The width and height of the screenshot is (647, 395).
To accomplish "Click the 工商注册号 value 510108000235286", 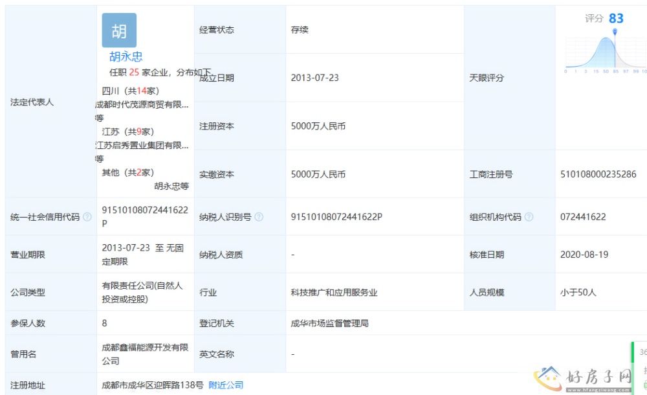I will click(598, 174).
